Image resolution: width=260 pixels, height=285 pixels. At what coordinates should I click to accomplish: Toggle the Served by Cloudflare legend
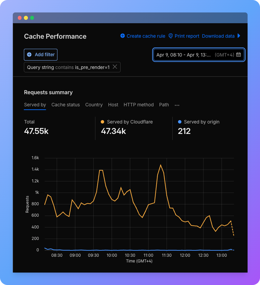pos(127,122)
